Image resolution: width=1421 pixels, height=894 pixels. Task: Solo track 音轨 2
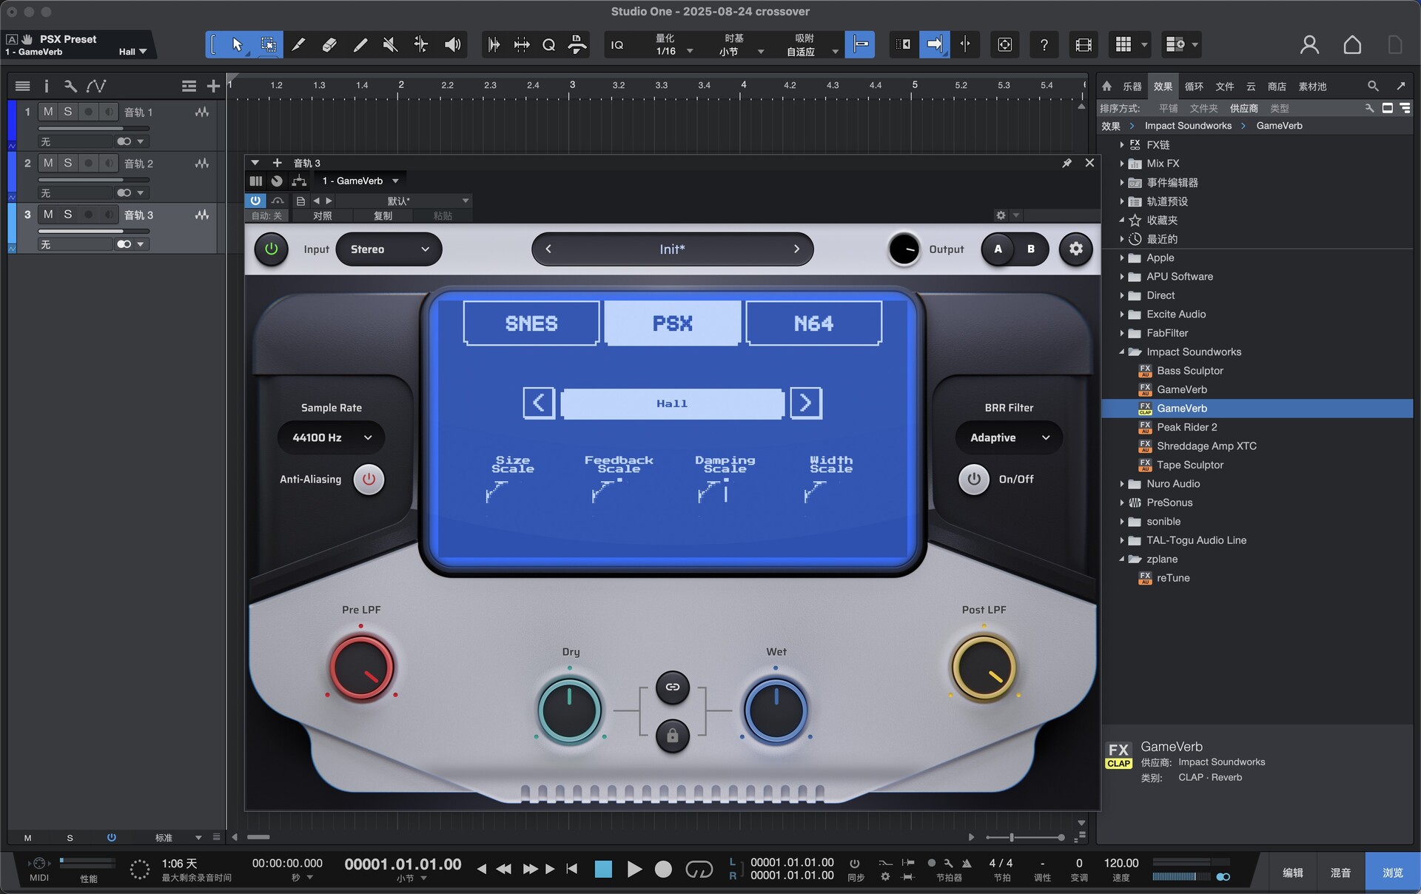coord(67,163)
